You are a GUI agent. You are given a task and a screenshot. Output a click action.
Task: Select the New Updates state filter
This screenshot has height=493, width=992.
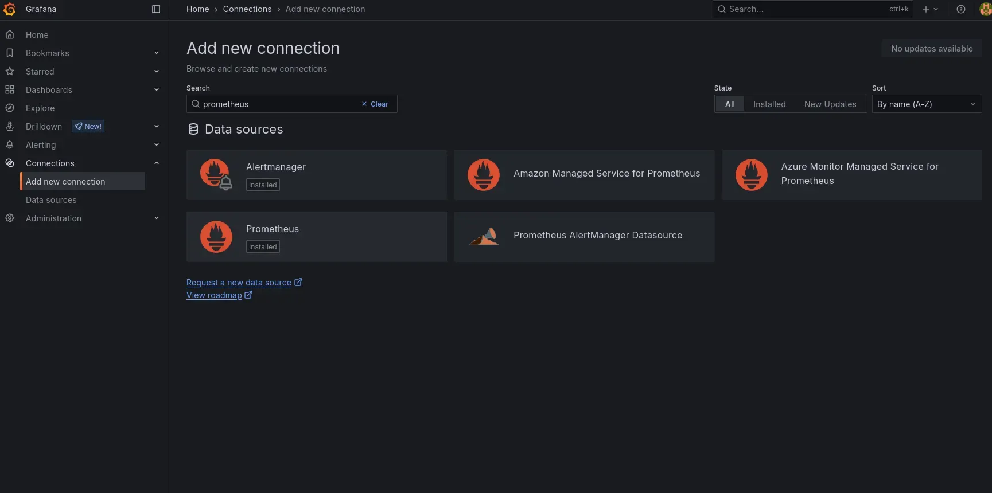[x=830, y=104]
